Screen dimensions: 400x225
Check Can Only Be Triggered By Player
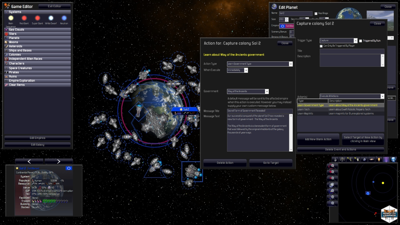(321, 46)
